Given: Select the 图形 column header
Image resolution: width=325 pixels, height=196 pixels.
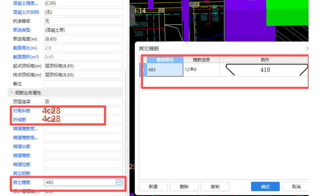Looking at the screenshot, I should (x=264, y=60).
